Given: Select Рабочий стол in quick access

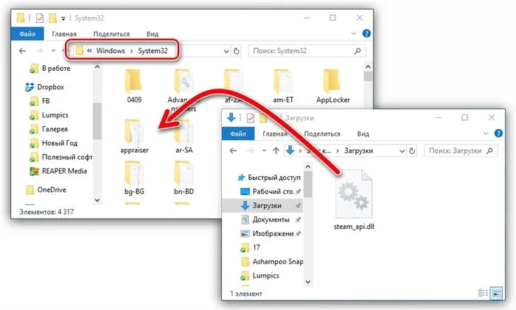Looking at the screenshot, I should pos(271,191).
